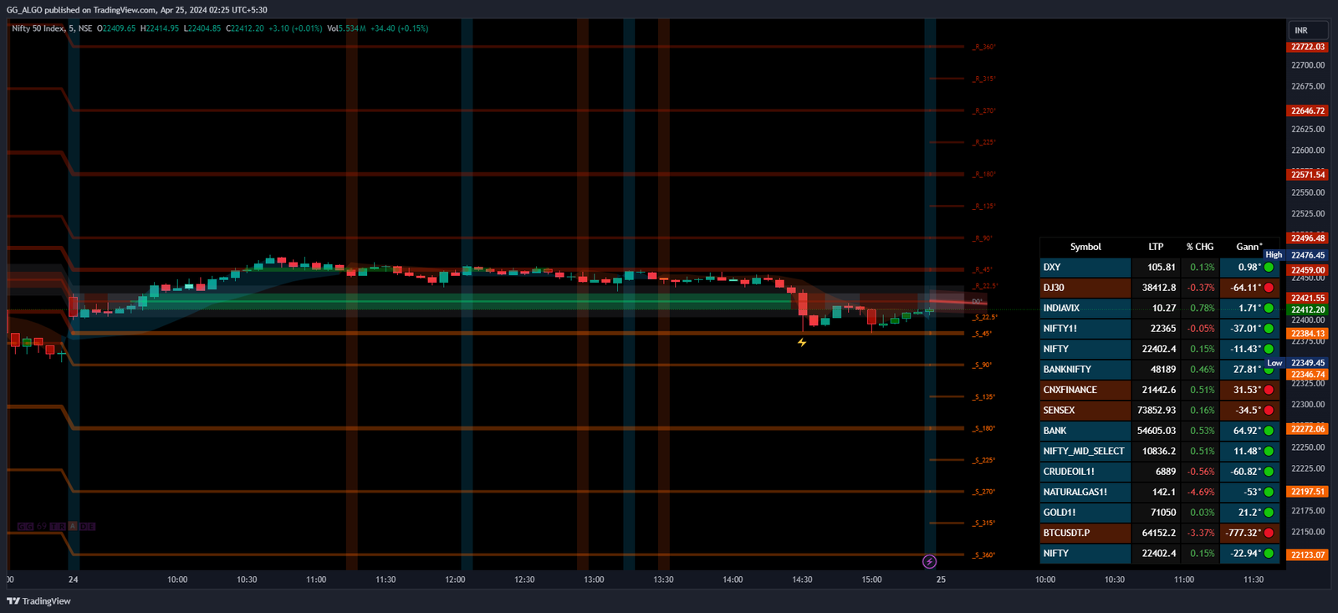Click the BANK symbol cell
This screenshot has height=613, width=1338.
point(1085,431)
